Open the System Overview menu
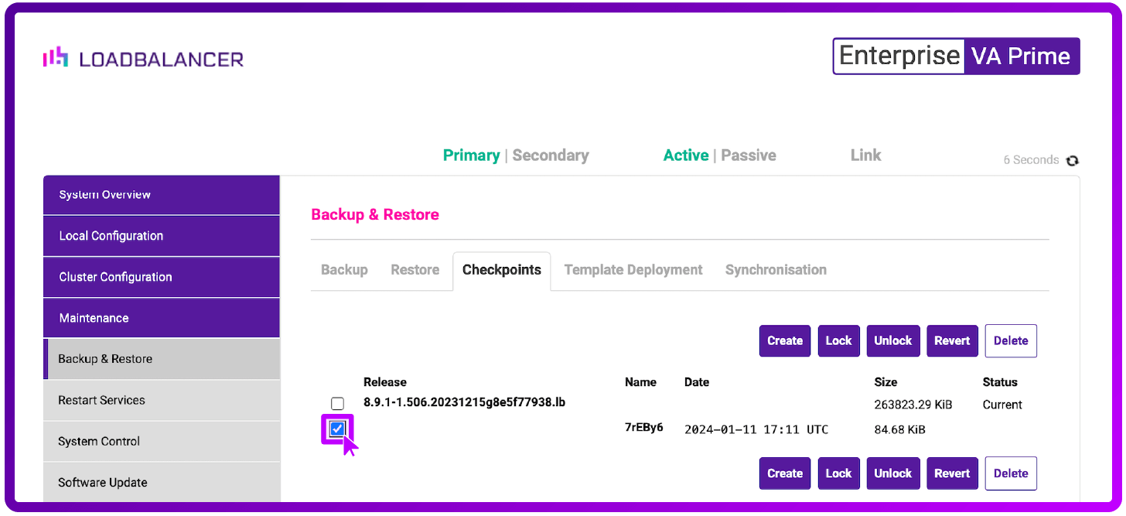Viewport: 1126px width, 516px height. click(x=161, y=195)
